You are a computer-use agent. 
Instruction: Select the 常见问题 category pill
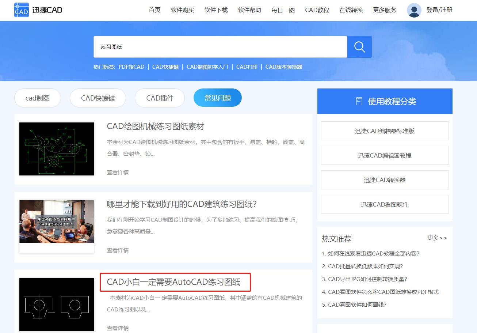click(x=217, y=98)
